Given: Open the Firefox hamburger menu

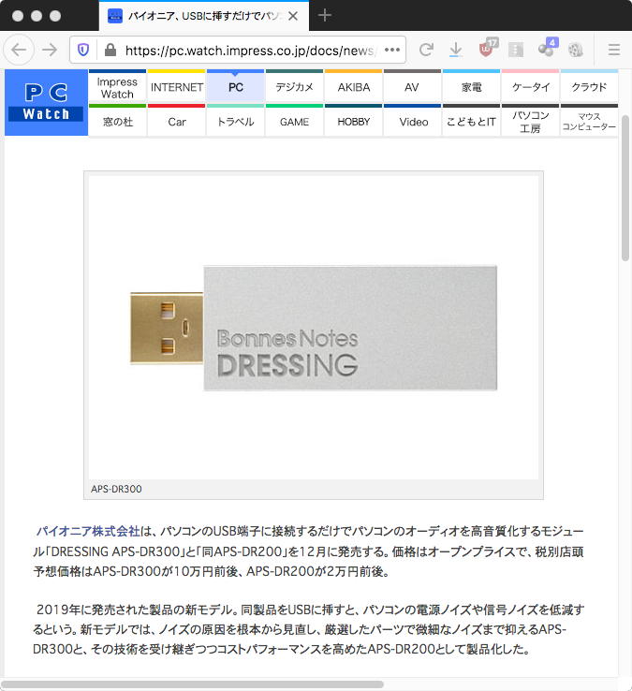Looking at the screenshot, I should 614,50.
